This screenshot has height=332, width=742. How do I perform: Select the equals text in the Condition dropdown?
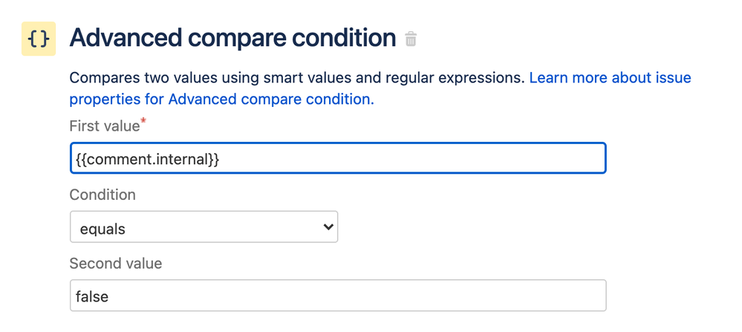click(x=102, y=229)
